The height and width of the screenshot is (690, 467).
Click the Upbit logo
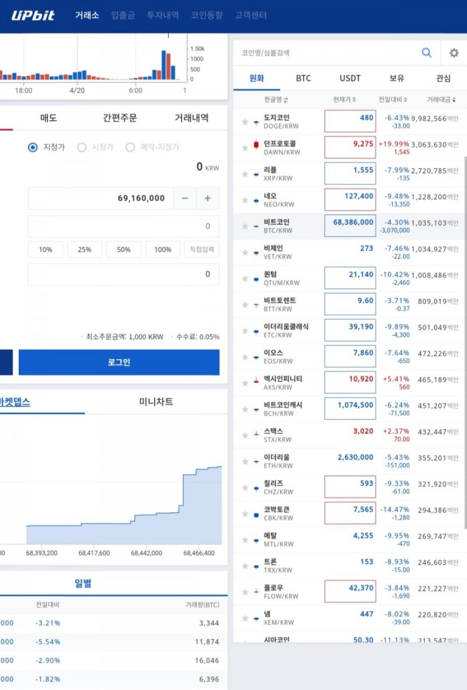[x=32, y=15]
